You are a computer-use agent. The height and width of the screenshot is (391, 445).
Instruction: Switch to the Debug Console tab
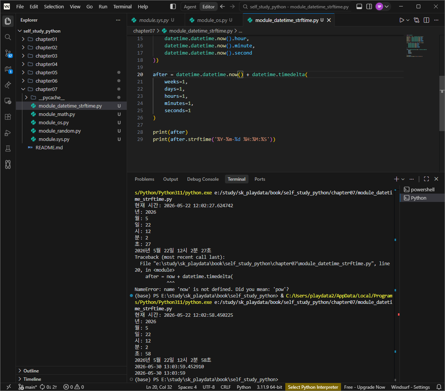pyautogui.click(x=203, y=179)
